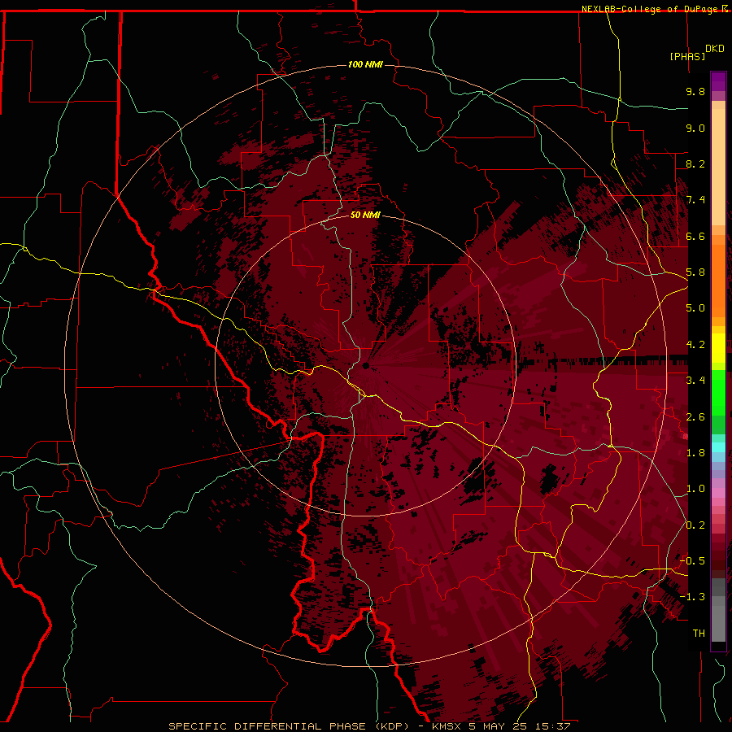Screen dimensions: 732x732
Task: Pick the pink segment of color bar
Action: [718, 493]
